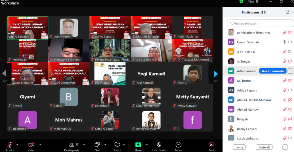Toggle Ummu Salamah's microphone icon in list
The width and height of the screenshot is (294, 152).
[x=285, y=42]
